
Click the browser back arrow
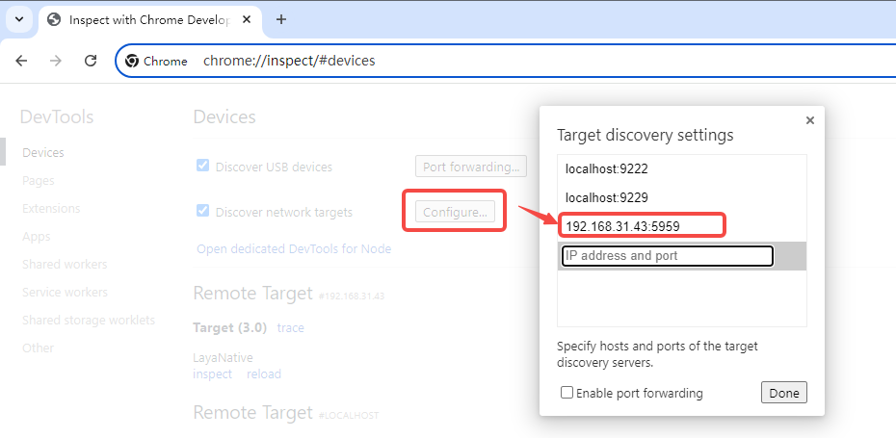pos(21,61)
